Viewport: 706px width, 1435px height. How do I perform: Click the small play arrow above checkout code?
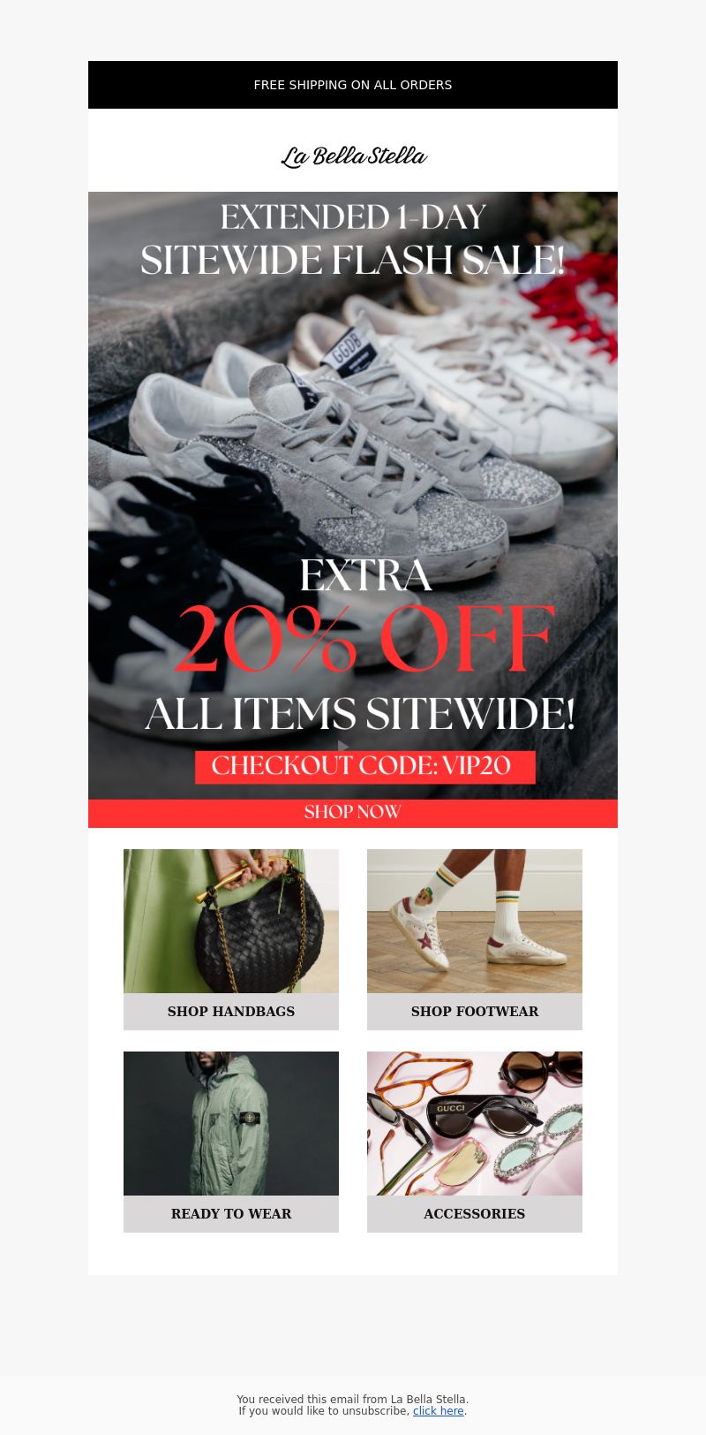(343, 746)
